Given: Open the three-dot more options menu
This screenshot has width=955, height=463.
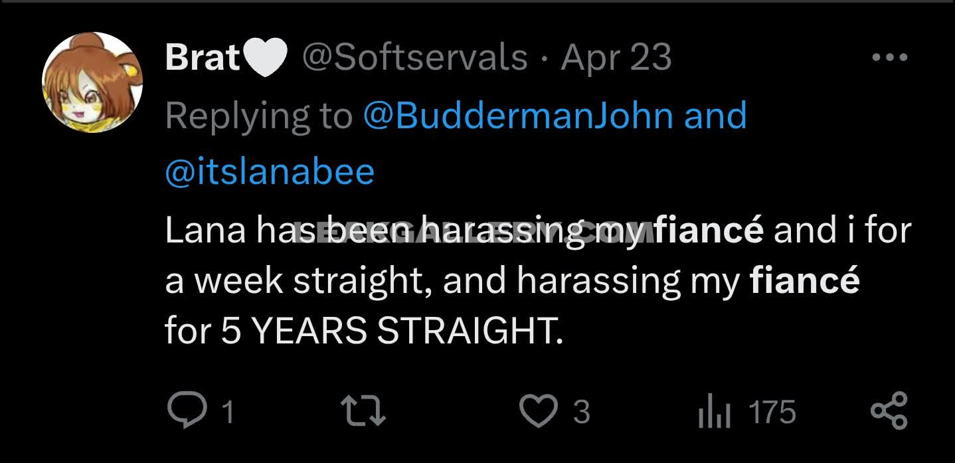Looking at the screenshot, I should tap(889, 58).
